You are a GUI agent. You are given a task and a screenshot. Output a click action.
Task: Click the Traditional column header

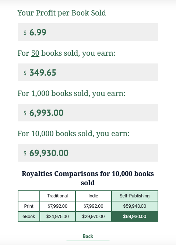point(57,196)
